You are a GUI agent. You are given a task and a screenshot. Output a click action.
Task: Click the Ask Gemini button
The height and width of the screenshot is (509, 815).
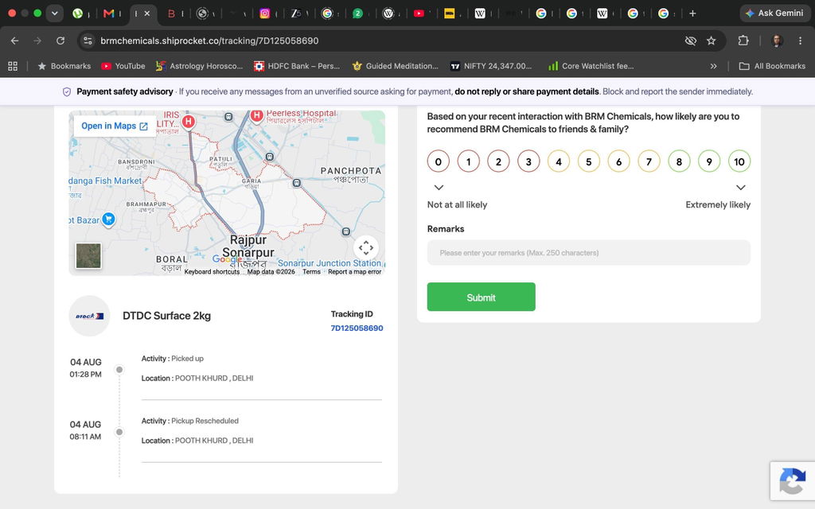point(774,14)
